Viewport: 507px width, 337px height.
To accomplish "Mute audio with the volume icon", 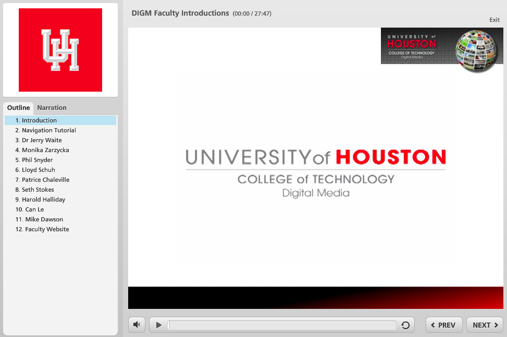I will click(137, 324).
